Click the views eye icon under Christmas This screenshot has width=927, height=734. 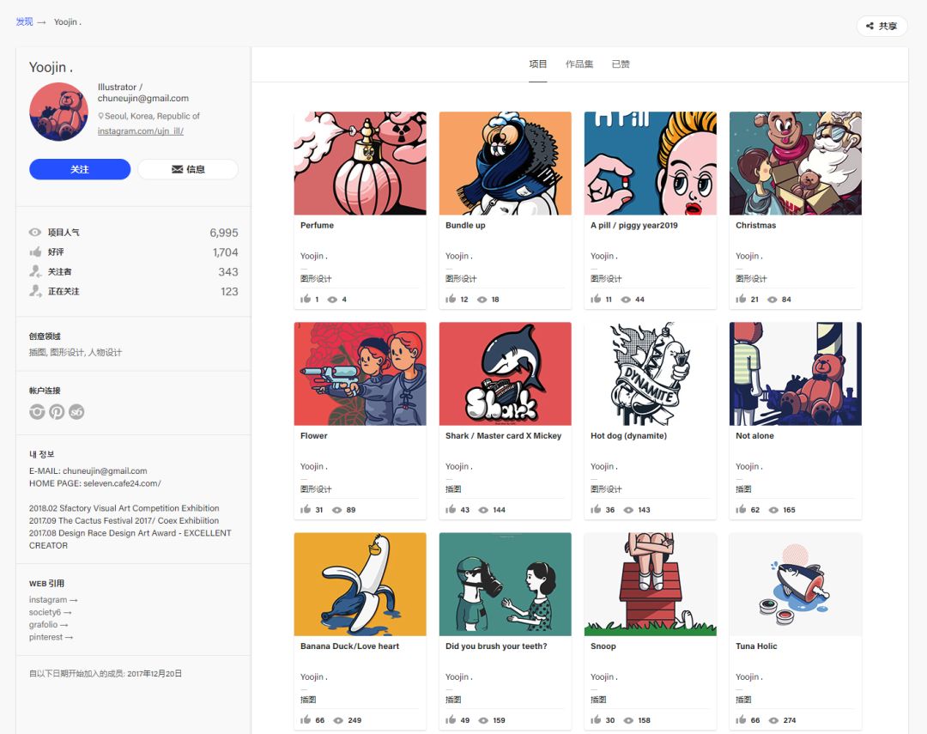click(772, 300)
